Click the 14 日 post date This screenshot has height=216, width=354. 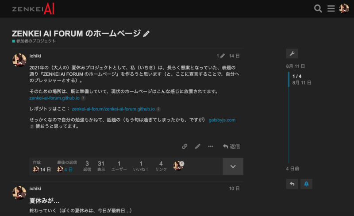[234, 56]
